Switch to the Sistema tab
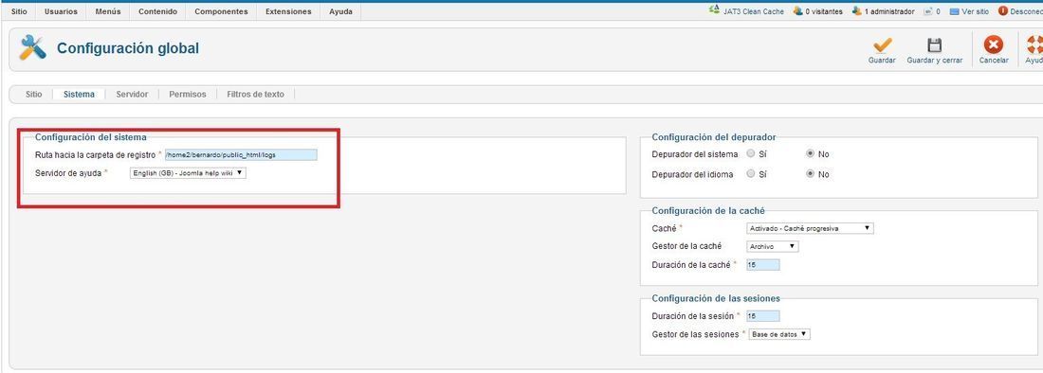Viewport: 1043px width, 373px height. point(79,95)
